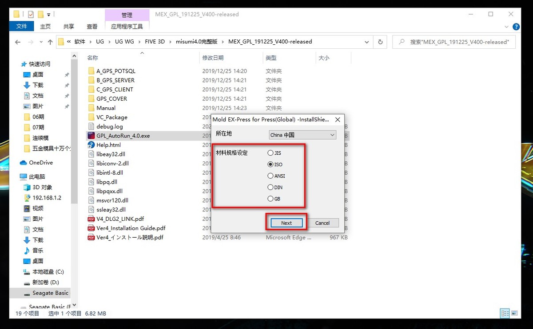Click the refresh icon beside address bar
The height and width of the screenshot is (329, 533).
(380, 41)
